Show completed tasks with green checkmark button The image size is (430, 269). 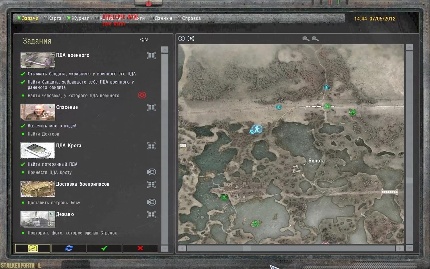104,248
